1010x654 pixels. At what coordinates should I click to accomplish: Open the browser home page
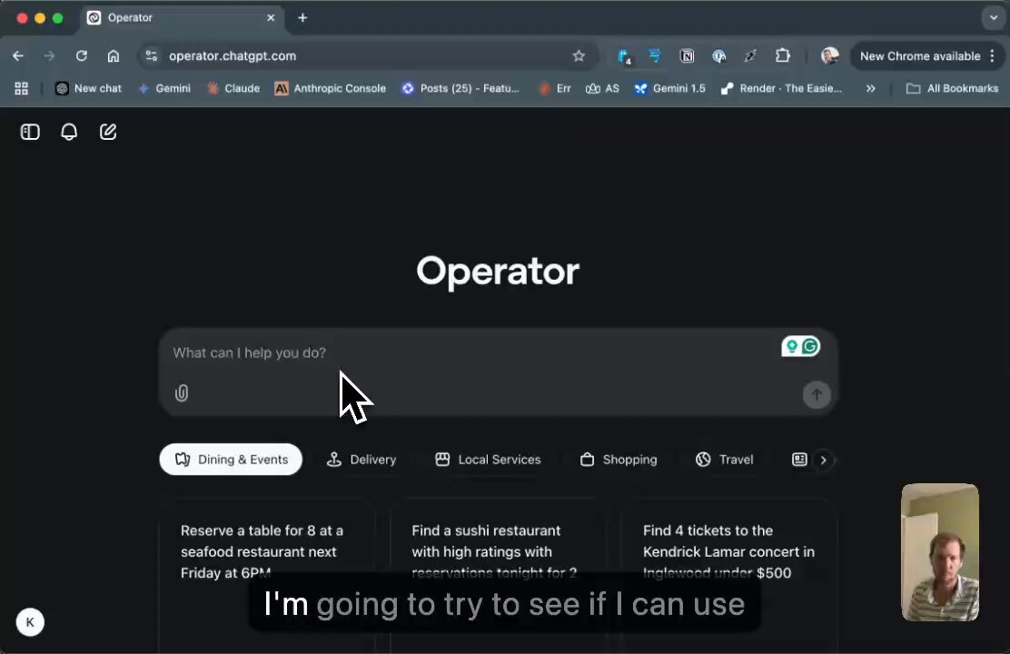point(114,56)
